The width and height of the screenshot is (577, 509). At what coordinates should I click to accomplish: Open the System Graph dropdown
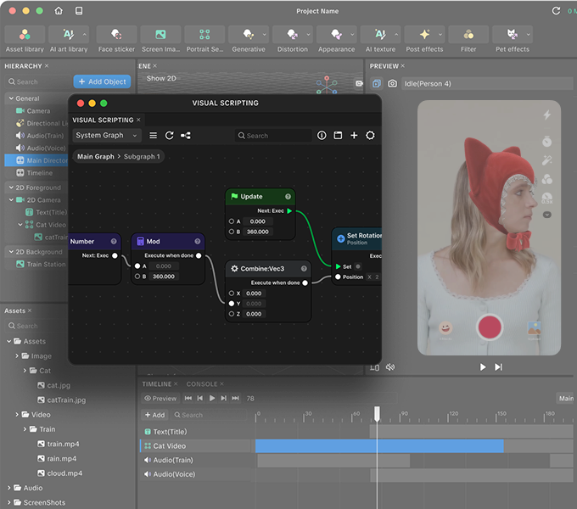point(106,136)
